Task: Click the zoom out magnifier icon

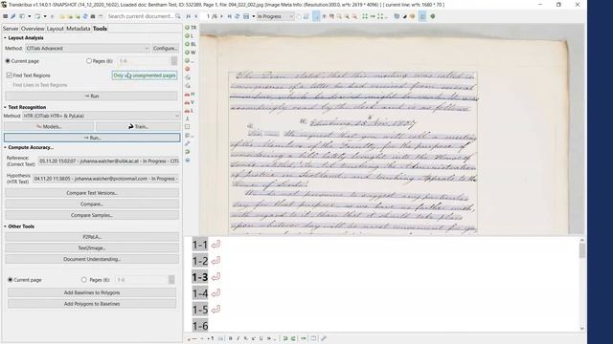Action: click(x=354, y=16)
